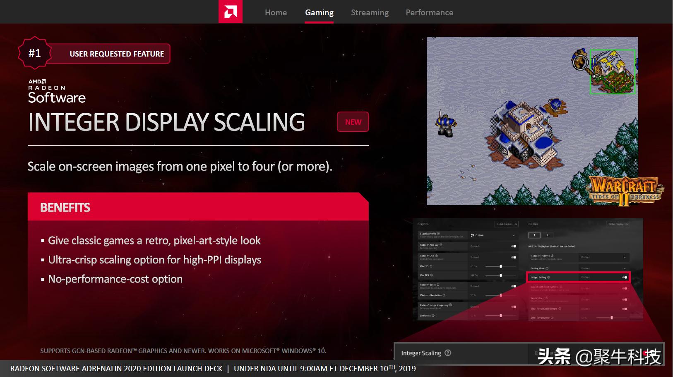Click help icon next to Radeon Anti-Lag

[x=441, y=245]
